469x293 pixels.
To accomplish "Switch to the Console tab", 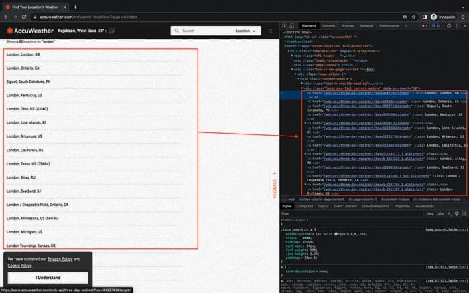I will click(x=328, y=25).
